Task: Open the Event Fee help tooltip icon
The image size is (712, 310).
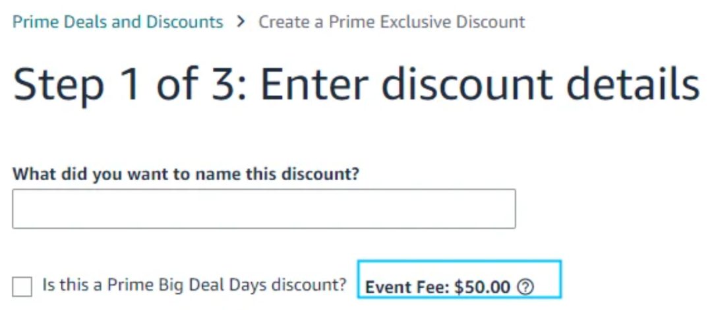Action: click(525, 287)
